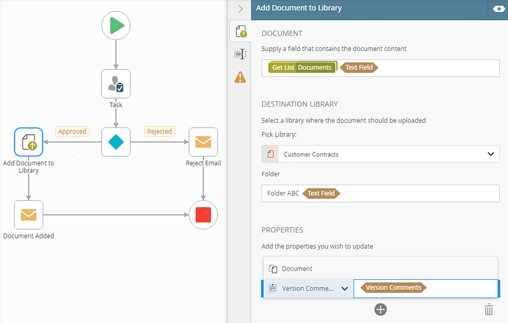Screen dimensions: 508x323
Task: Toggle the panel pin button in header
Action: pyautogui.click(x=497, y=8)
